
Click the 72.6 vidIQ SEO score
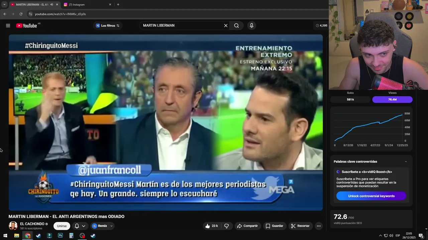click(340, 217)
